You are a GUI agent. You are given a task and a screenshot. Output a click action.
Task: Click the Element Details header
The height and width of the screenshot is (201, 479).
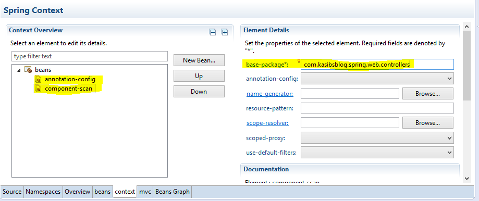coord(266,30)
